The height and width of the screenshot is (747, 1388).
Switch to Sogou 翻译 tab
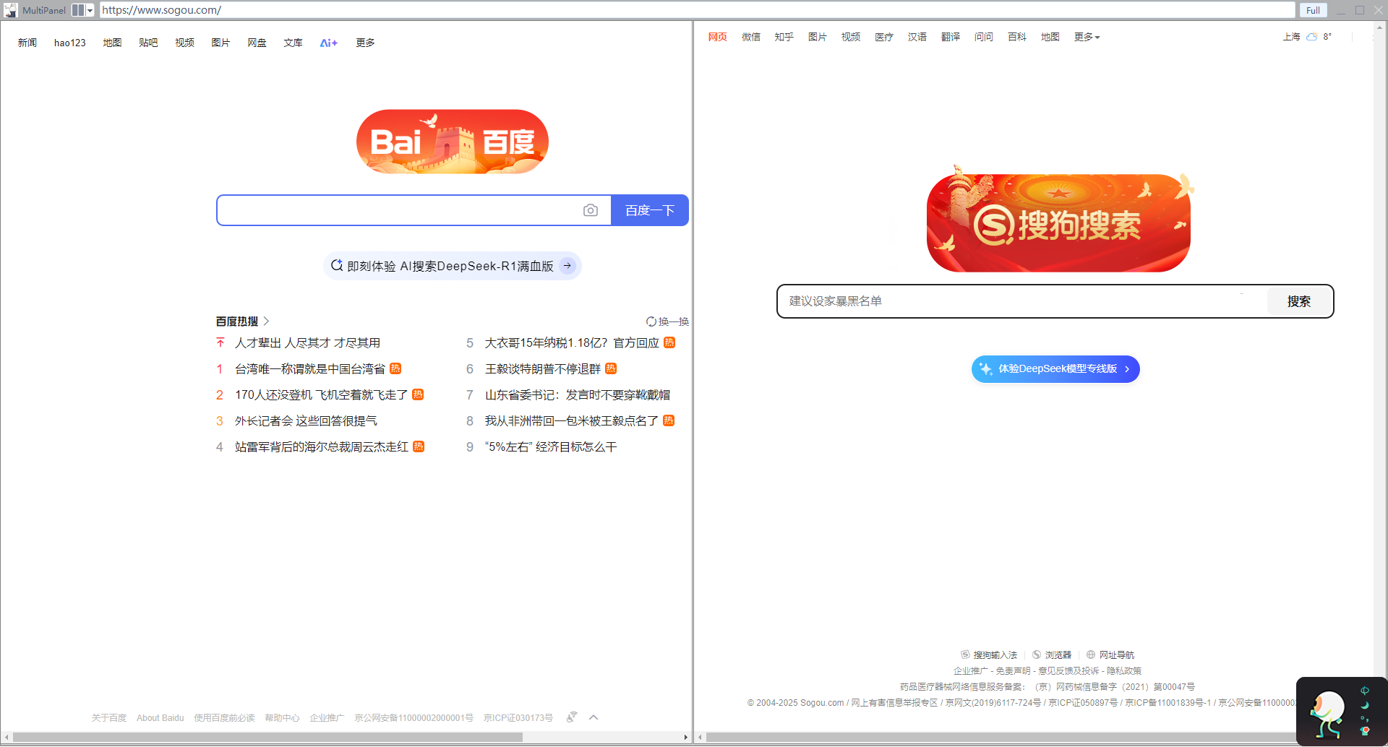tap(951, 37)
